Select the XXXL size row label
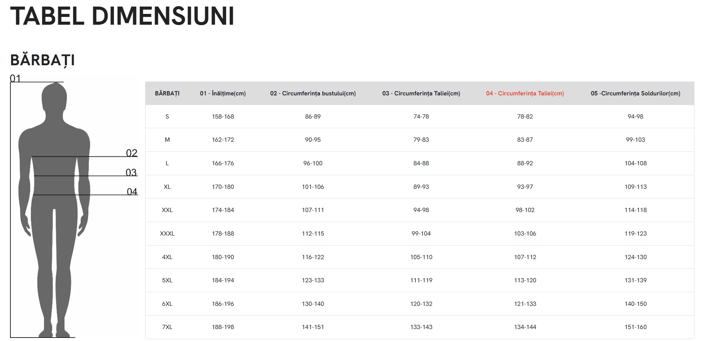The image size is (706, 341). (x=167, y=234)
